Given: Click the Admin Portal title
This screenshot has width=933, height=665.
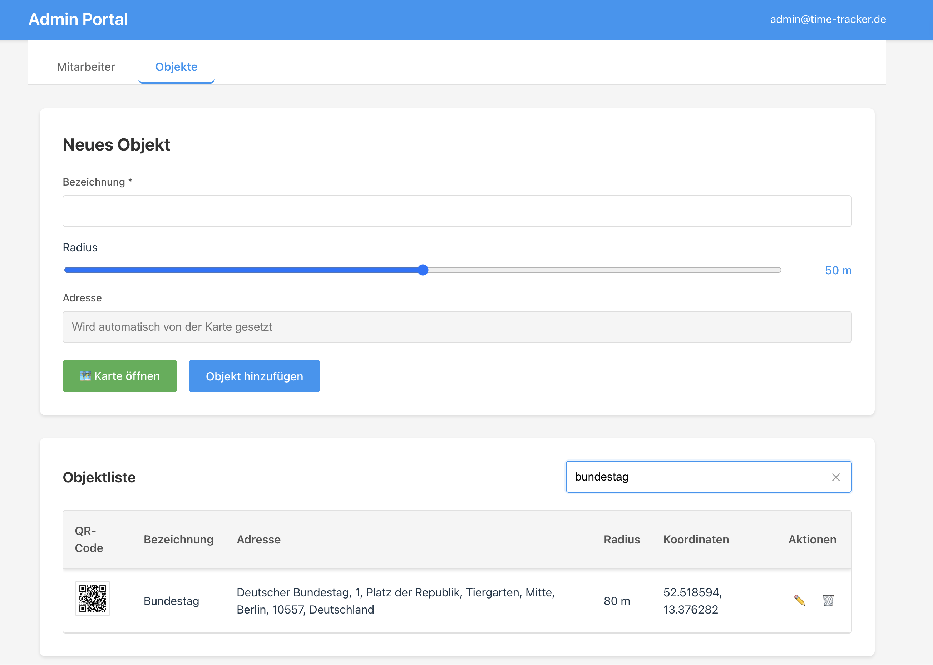Looking at the screenshot, I should [x=78, y=19].
